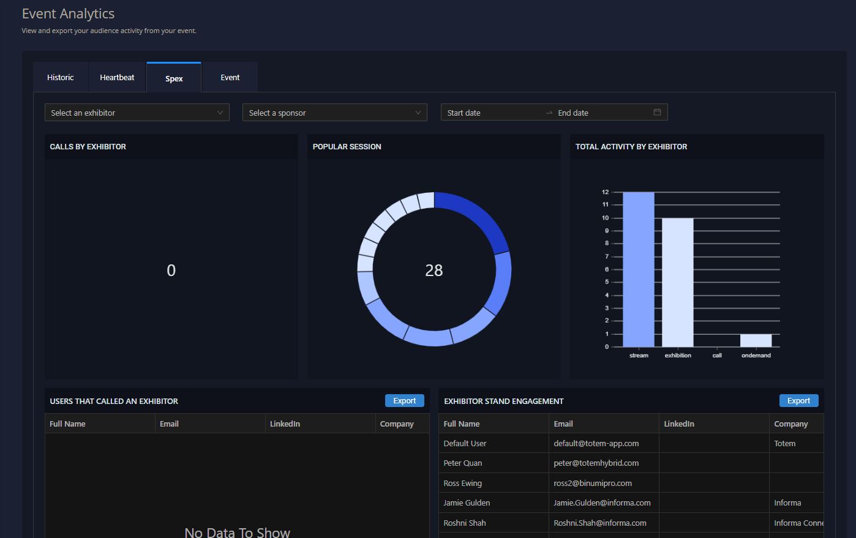
Task: Go to the Event tab
Action: [x=230, y=78]
